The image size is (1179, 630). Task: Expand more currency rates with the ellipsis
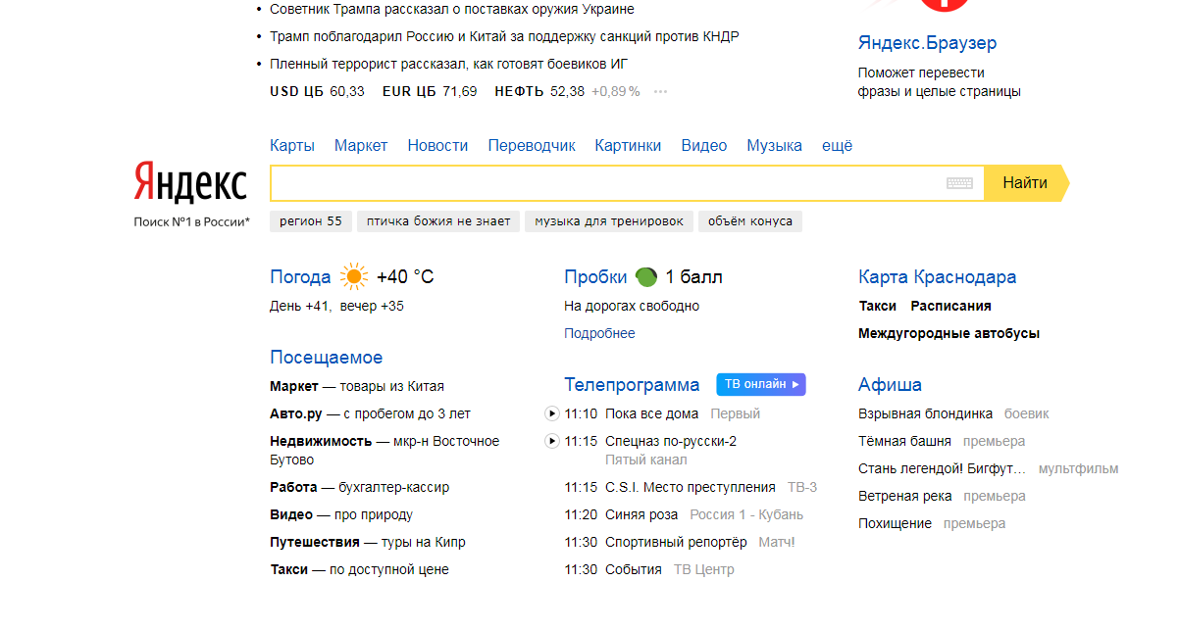(x=660, y=92)
